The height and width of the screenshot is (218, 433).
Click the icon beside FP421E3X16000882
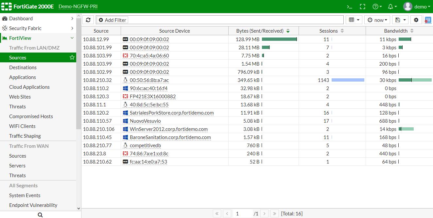click(x=125, y=96)
